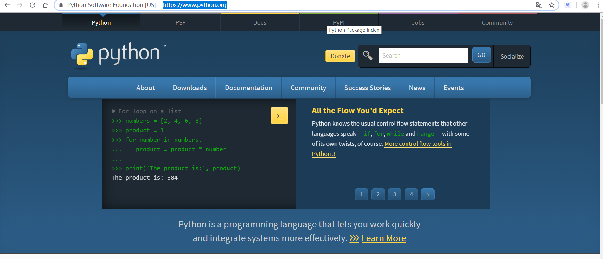Viewport: 603px width, 259px height.
Task: Open the user profile avatar icon
Action: coord(585,5)
